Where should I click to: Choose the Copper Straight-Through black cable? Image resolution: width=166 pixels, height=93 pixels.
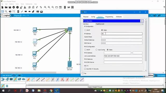(x=38, y=80)
